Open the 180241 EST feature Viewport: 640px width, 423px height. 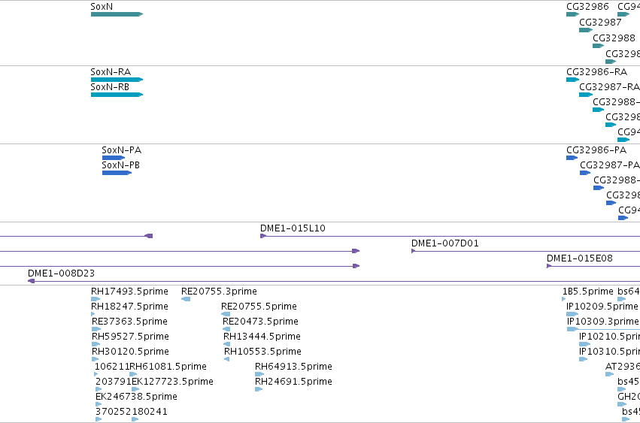pyautogui.click(x=135, y=419)
